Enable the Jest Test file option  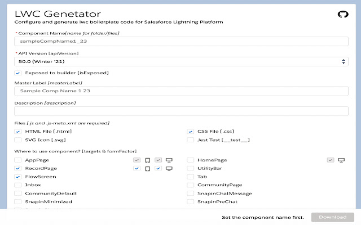coord(190,140)
